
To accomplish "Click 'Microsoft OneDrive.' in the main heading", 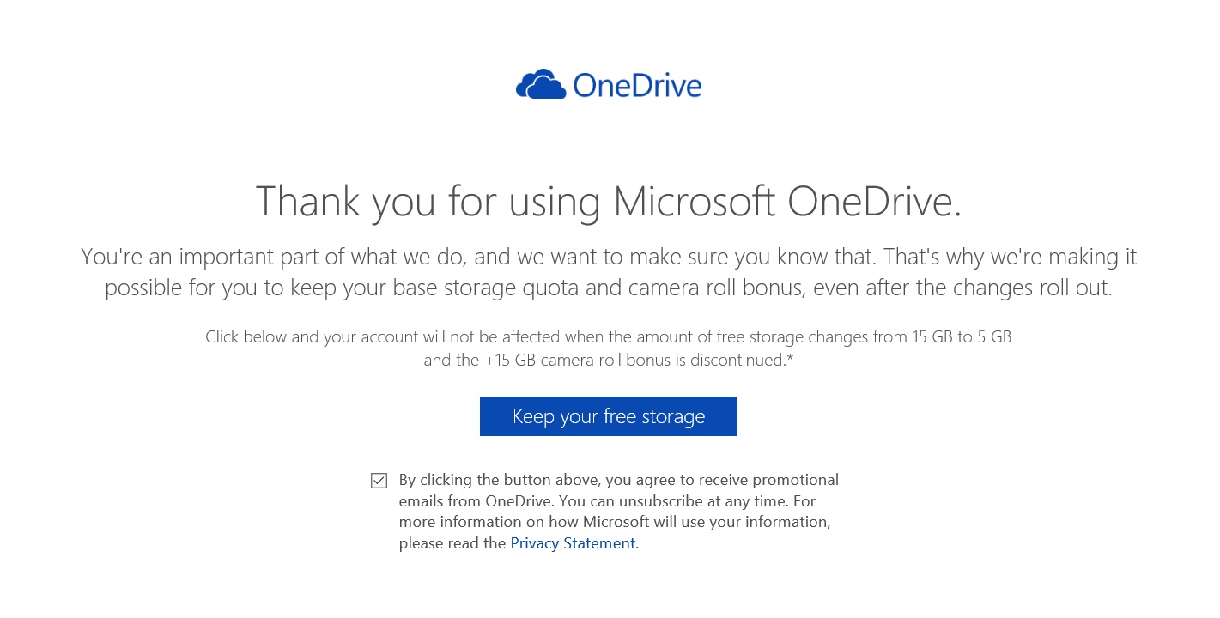I will pyautogui.click(x=787, y=202).
